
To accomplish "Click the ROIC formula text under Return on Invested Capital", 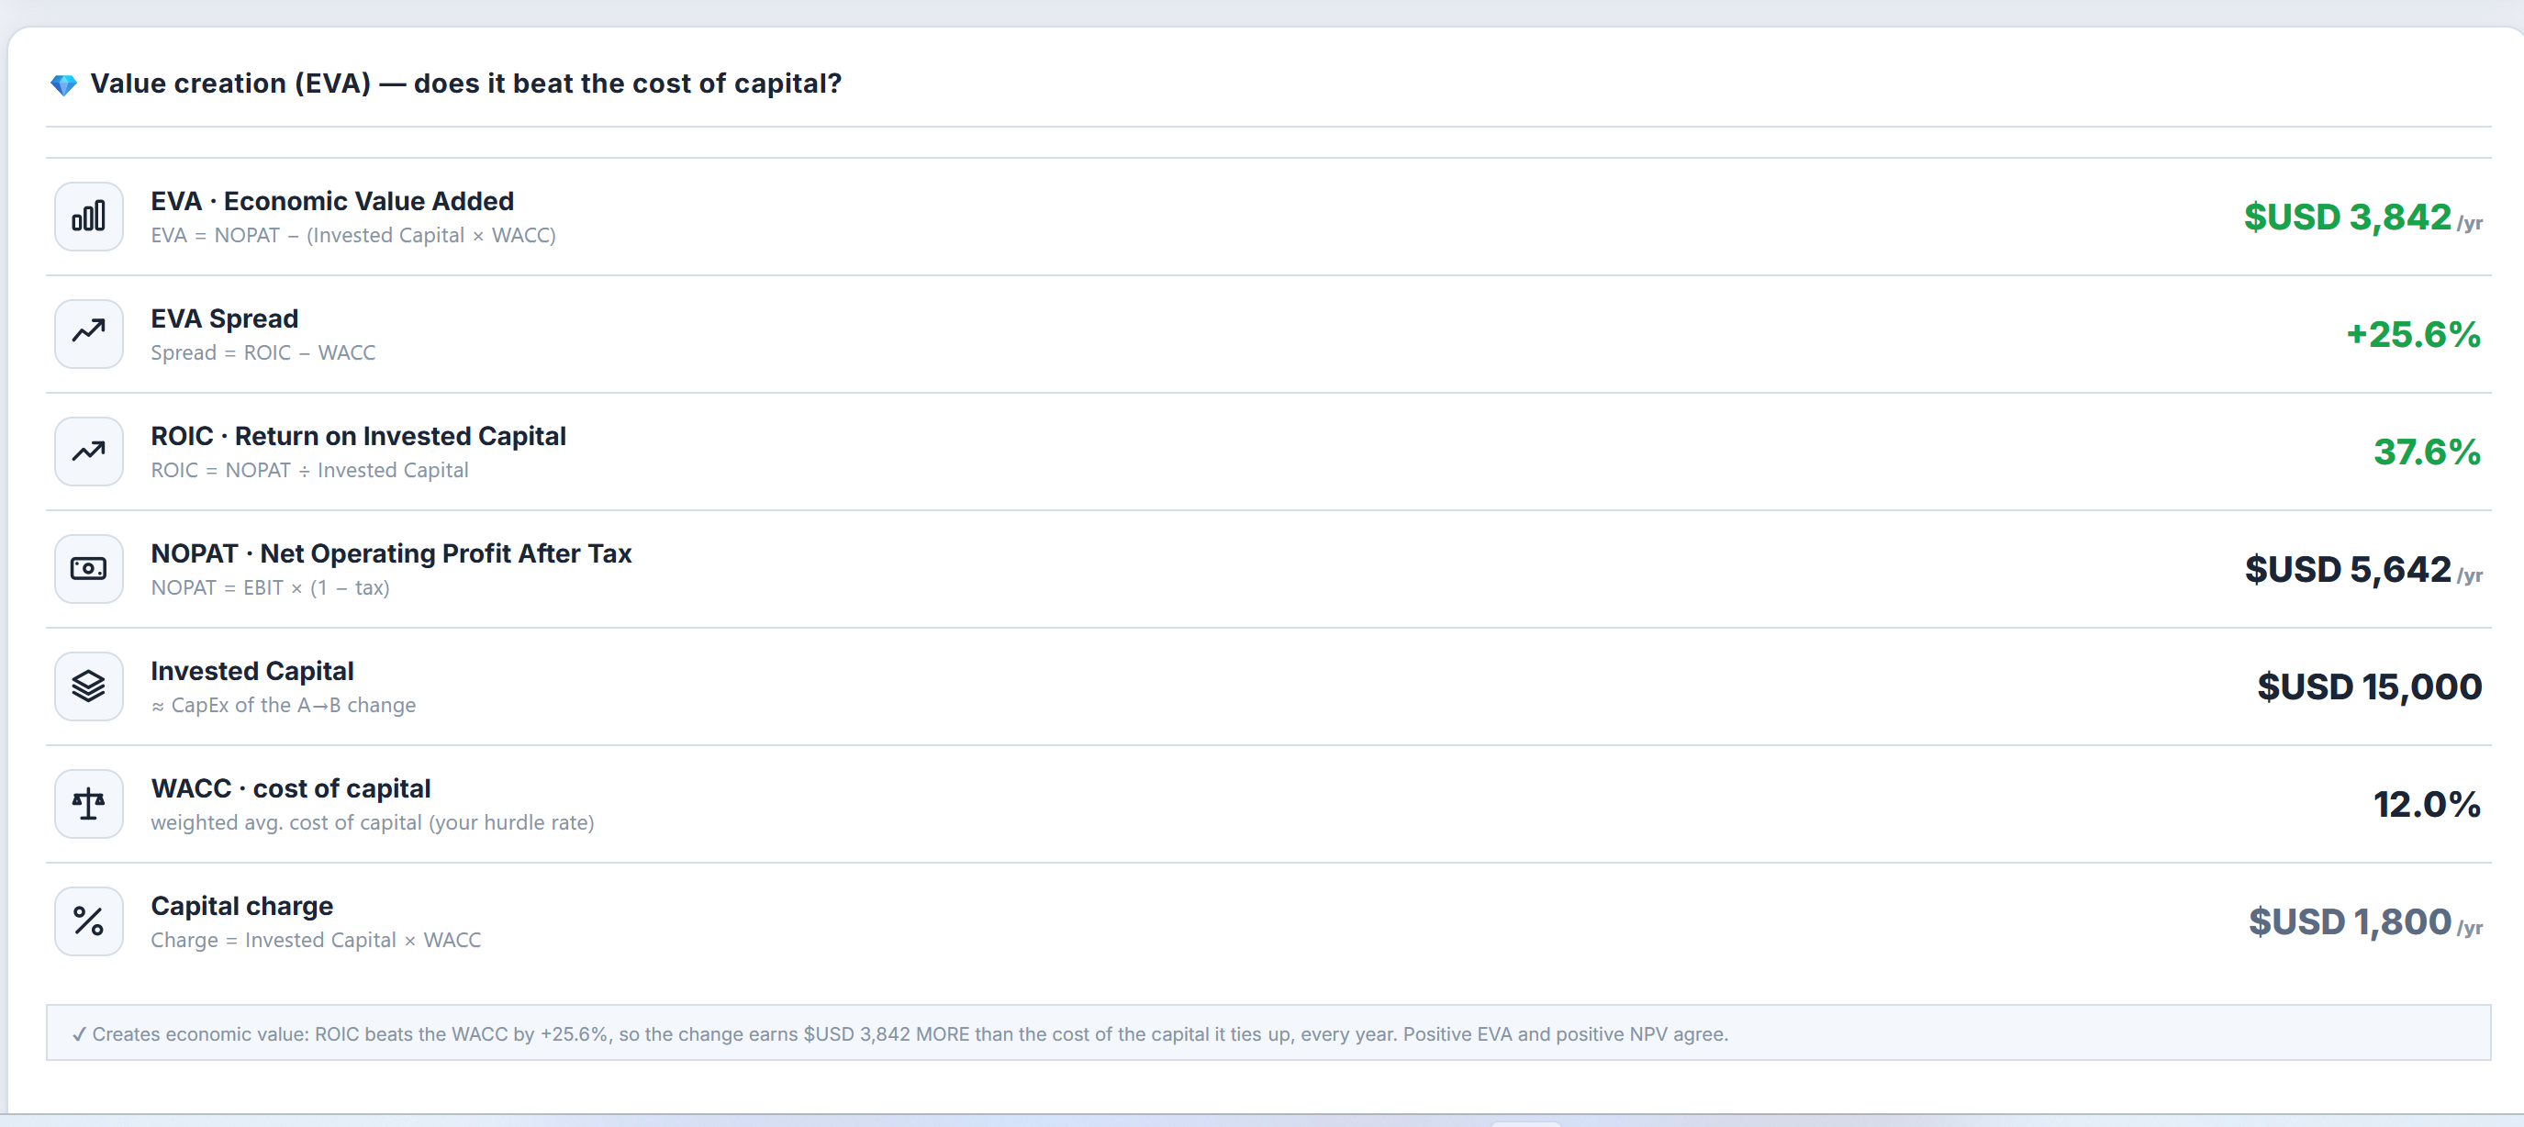I will point(309,471).
